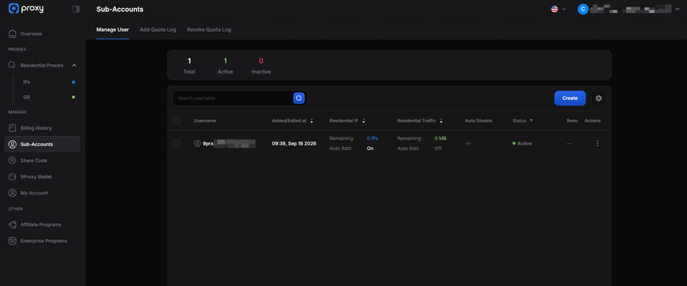
Task: Open the 9prx row actions menu
Action: pos(598,143)
